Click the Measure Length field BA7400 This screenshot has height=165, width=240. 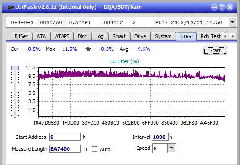65,149
